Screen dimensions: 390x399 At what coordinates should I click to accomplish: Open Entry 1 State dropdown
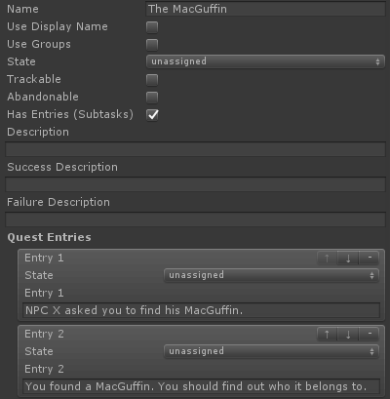[x=272, y=275]
